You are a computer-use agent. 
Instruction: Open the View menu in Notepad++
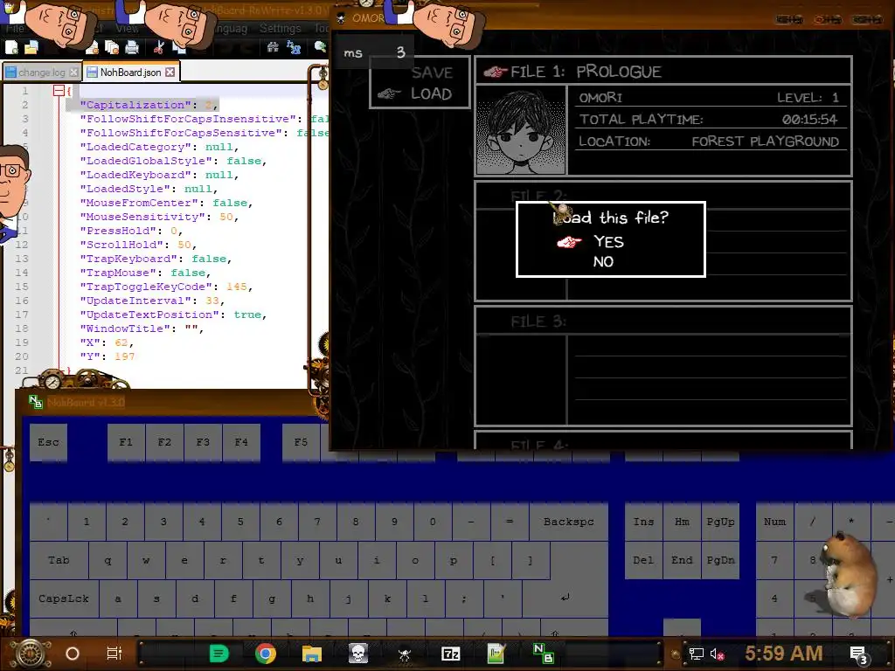point(127,29)
